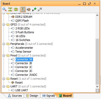Click the Connector JC connection icon
Screen dimensions: 101x99
(13, 67)
